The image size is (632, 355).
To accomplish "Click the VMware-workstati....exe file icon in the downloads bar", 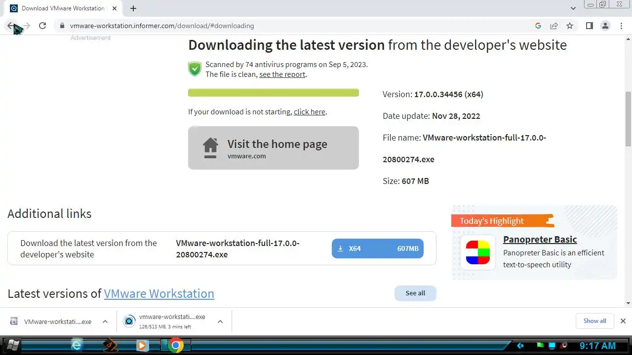I will click(14, 321).
